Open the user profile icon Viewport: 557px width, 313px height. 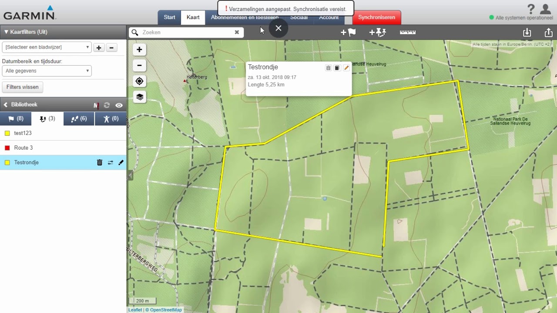coord(546,9)
